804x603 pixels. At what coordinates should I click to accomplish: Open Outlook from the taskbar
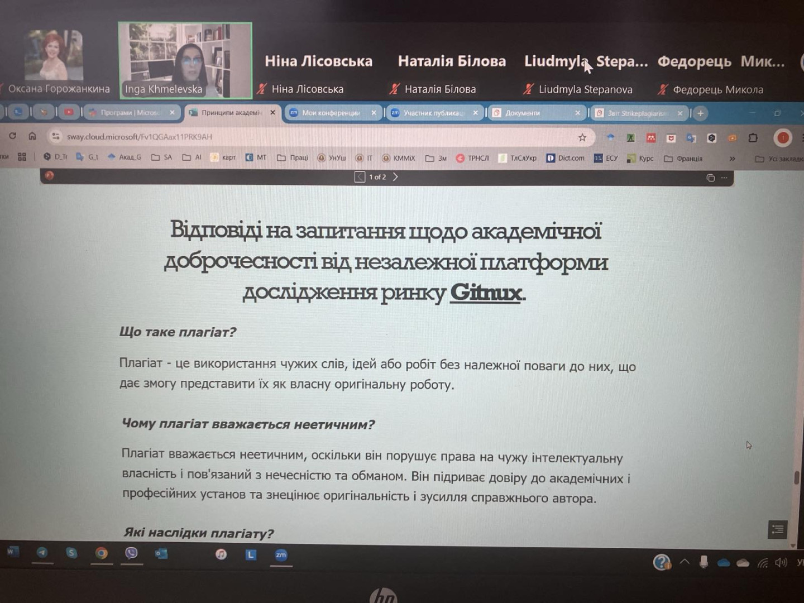(161, 554)
